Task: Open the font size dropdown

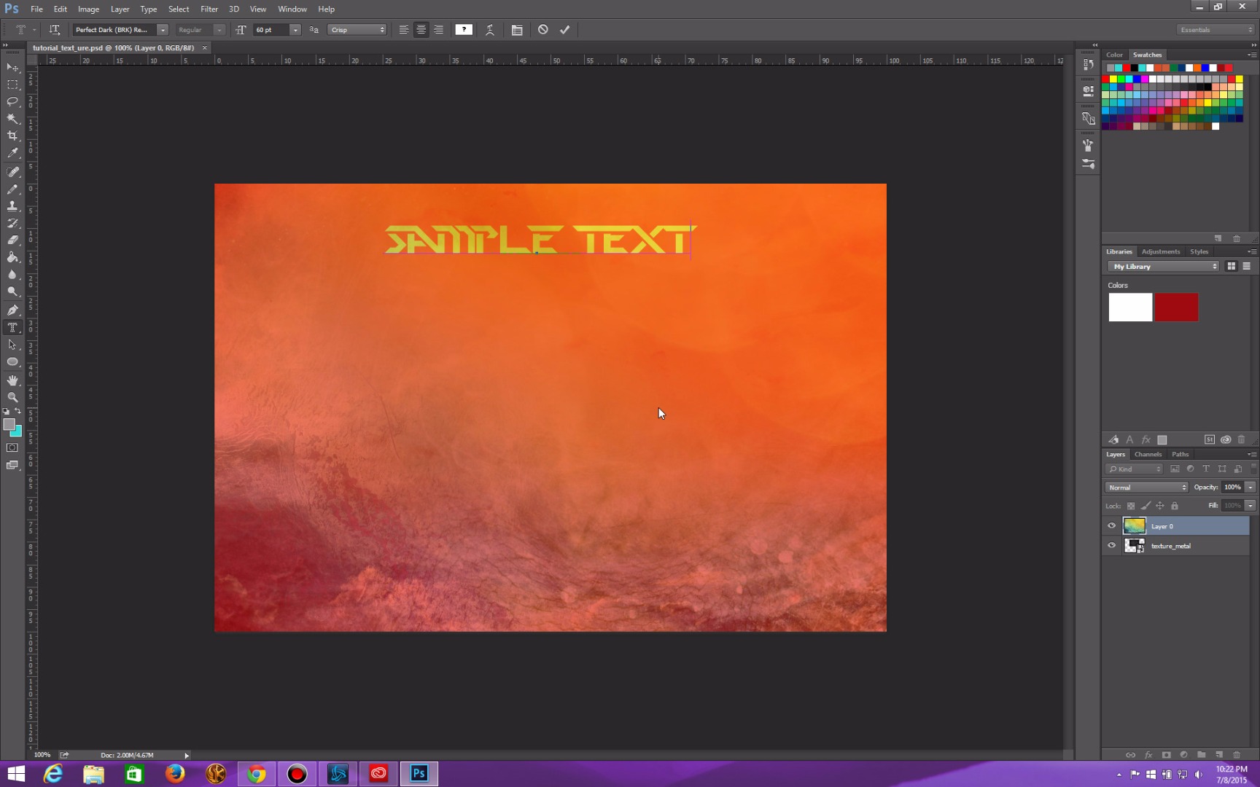Action: (x=295, y=30)
